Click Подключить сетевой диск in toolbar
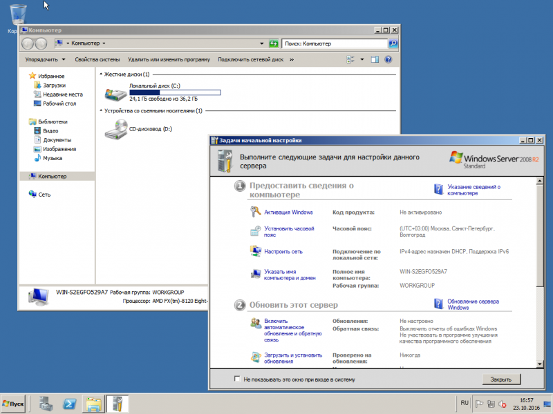This screenshot has width=553, height=414. [250, 59]
